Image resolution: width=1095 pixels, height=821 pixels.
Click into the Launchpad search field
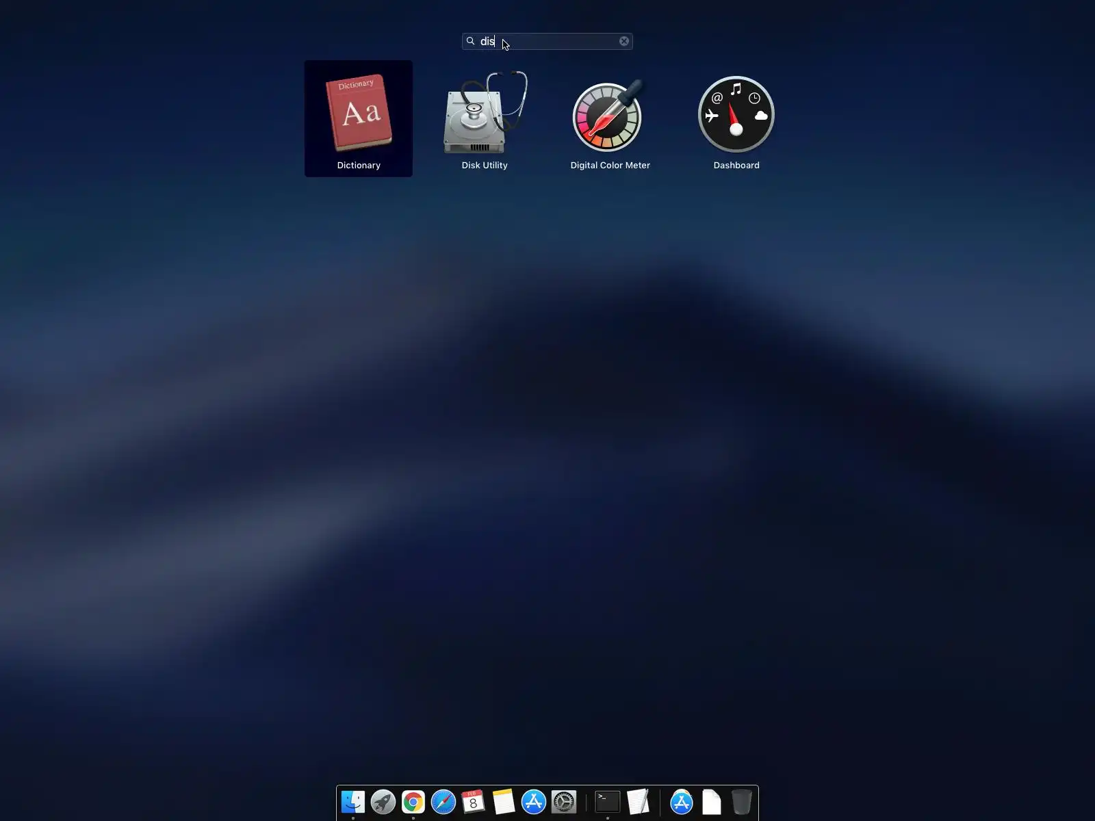click(547, 41)
